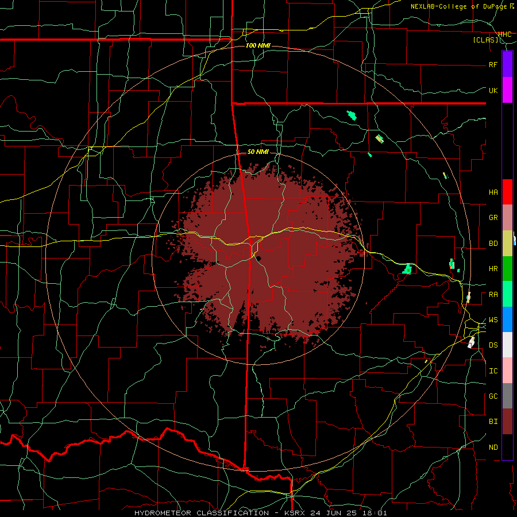
Task: Click the 50 NMI range ring label
Action: 258,152
